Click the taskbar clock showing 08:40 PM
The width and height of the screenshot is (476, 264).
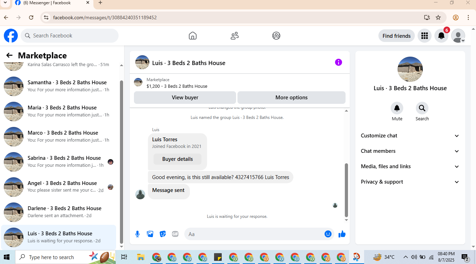click(x=446, y=257)
